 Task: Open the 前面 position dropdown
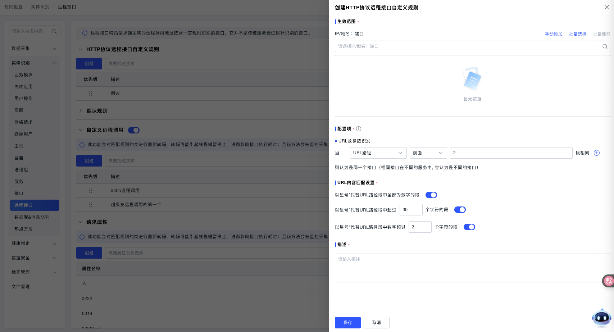coord(428,153)
